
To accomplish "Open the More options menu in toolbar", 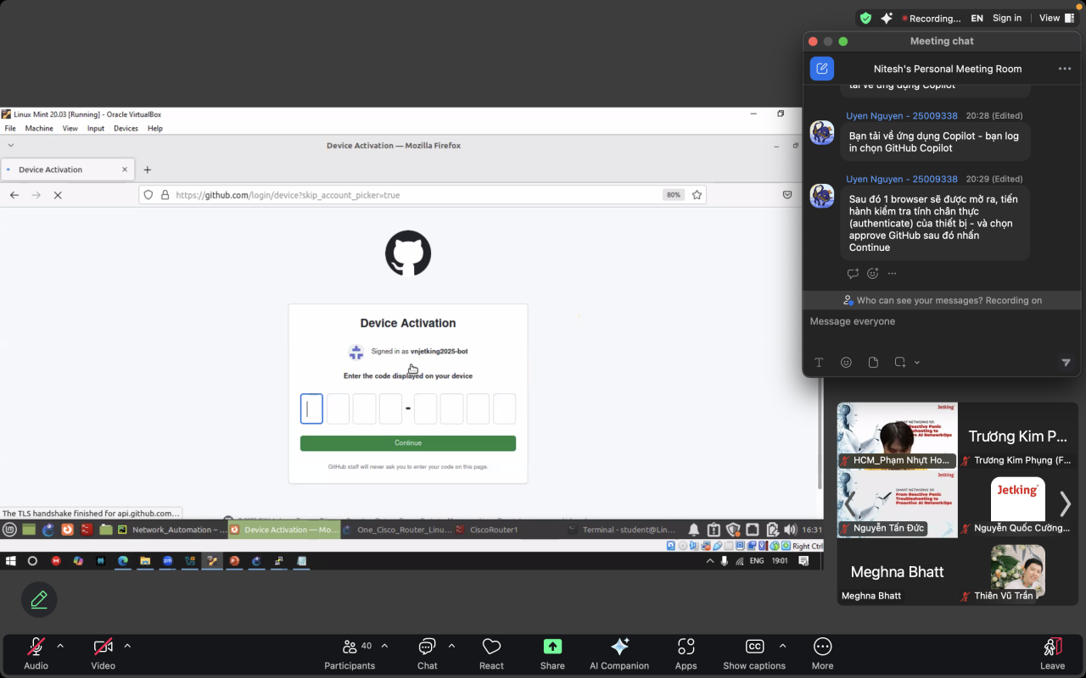I will click(822, 653).
